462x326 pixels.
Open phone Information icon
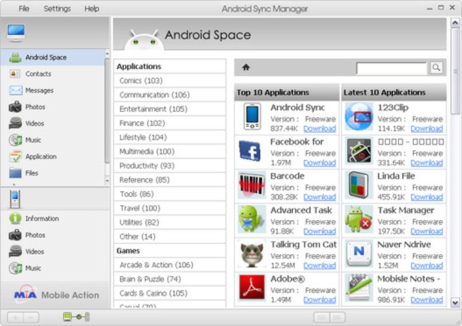(x=15, y=218)
